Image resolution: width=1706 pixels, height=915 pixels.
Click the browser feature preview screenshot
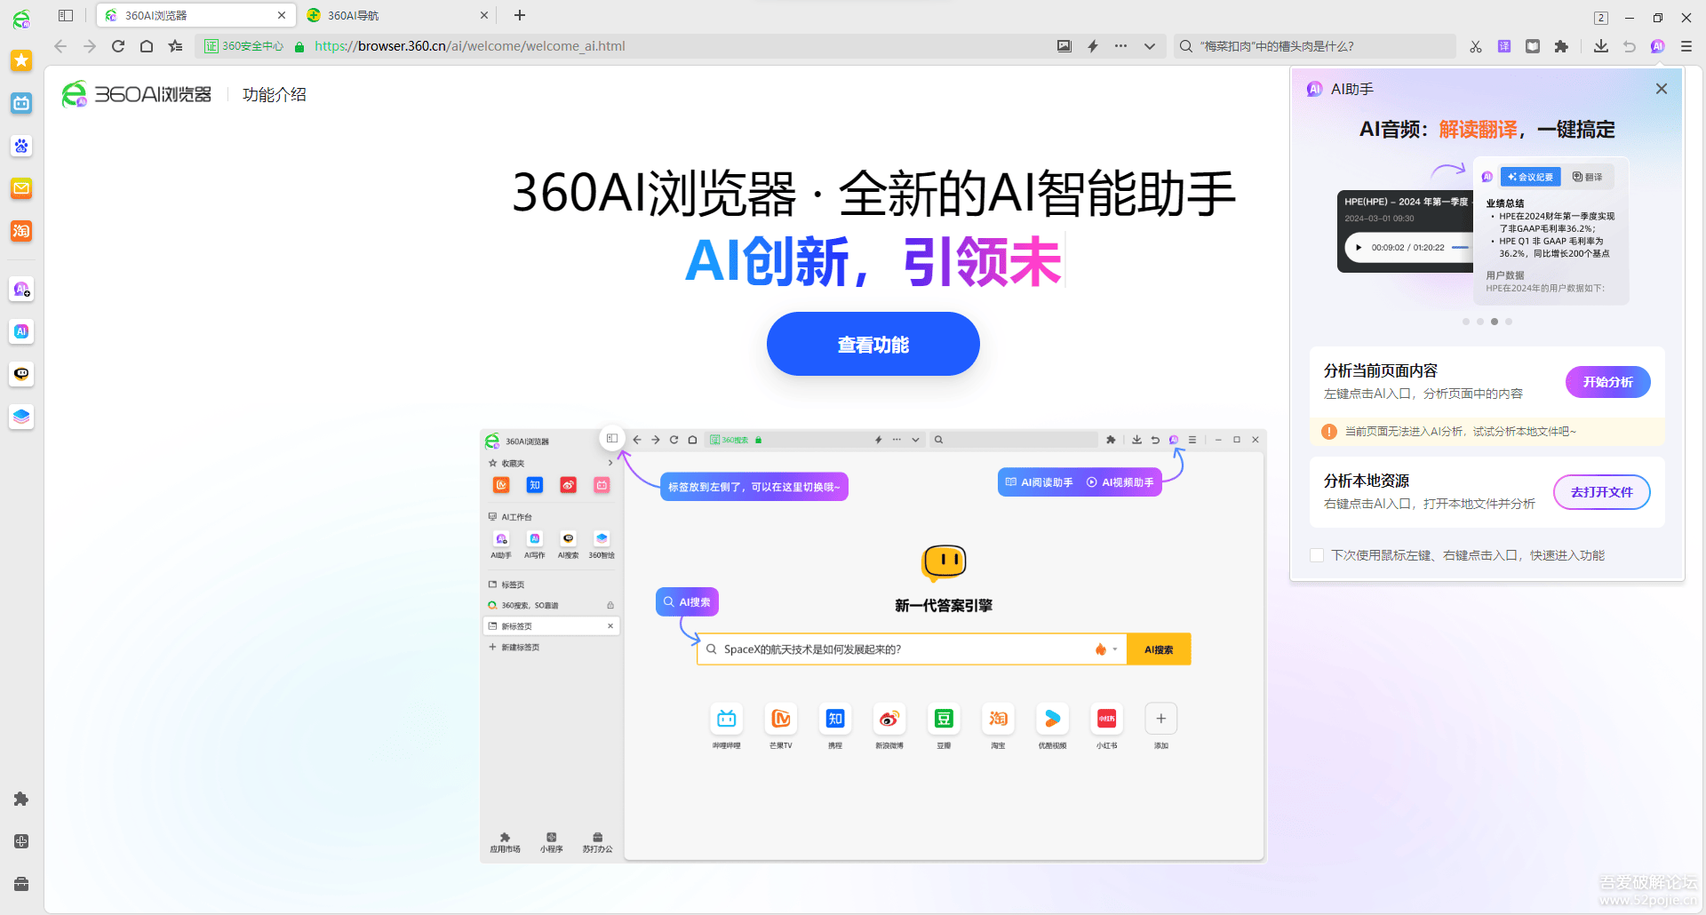point(873,646)
